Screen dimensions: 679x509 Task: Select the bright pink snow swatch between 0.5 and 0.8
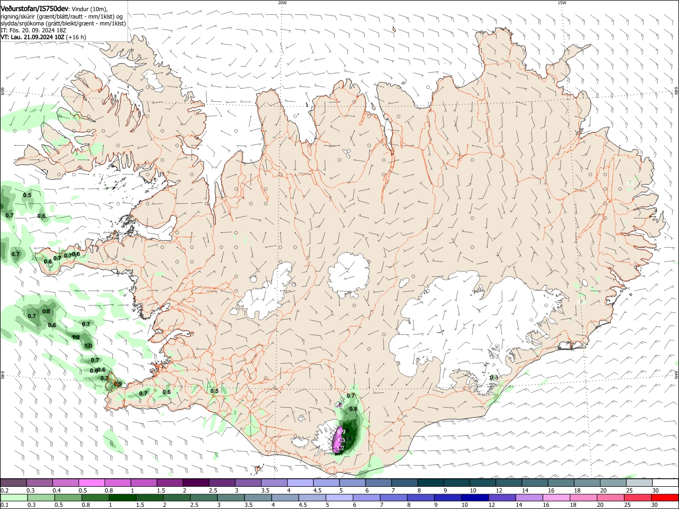[91, 483]
